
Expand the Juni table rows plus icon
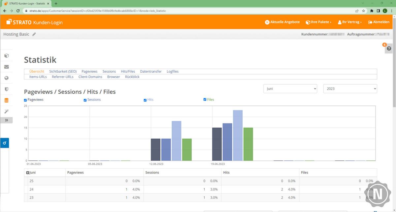(28, 173)
